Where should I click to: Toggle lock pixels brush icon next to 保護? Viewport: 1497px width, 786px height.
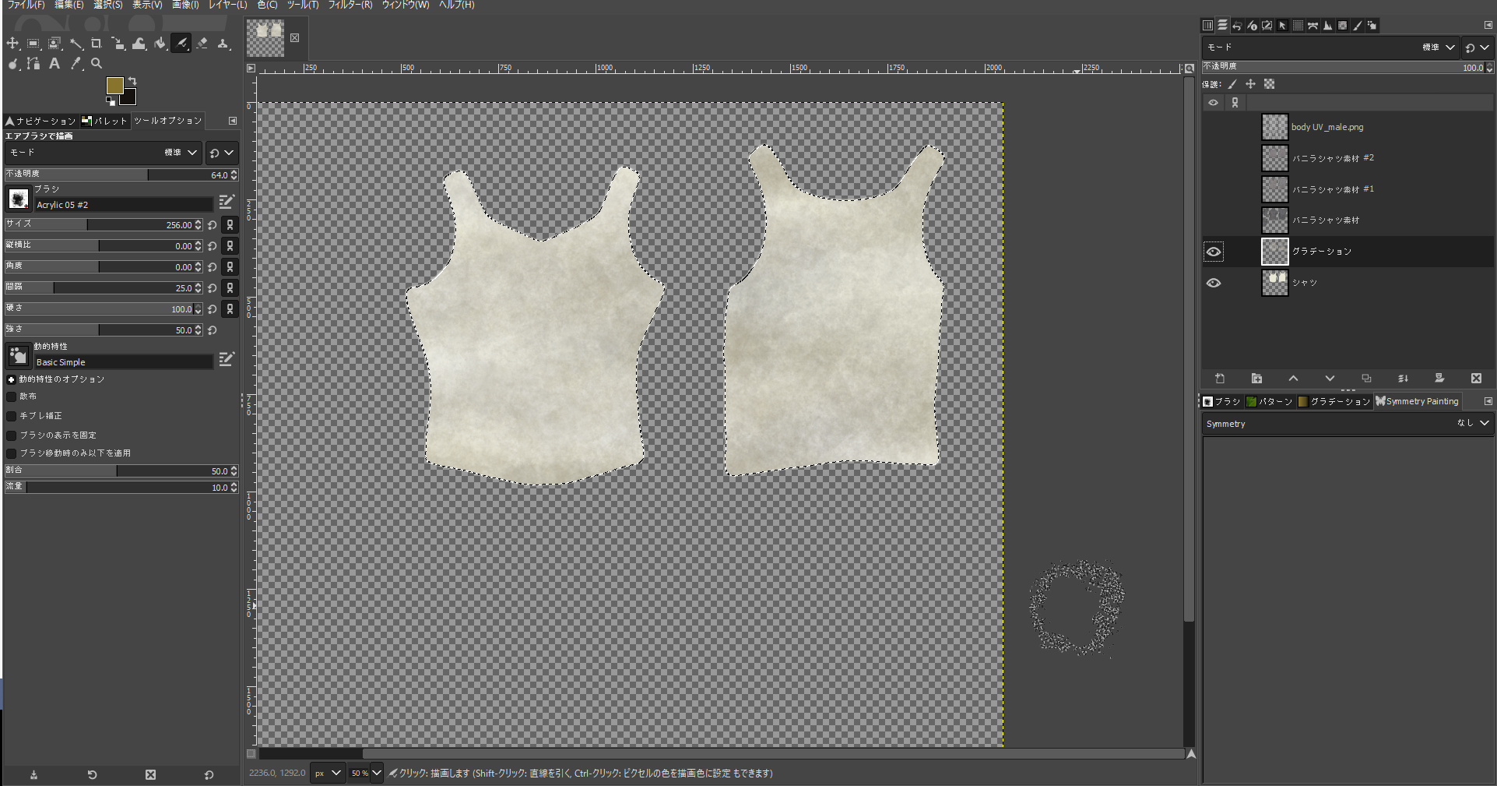[x=1232, y=84]
